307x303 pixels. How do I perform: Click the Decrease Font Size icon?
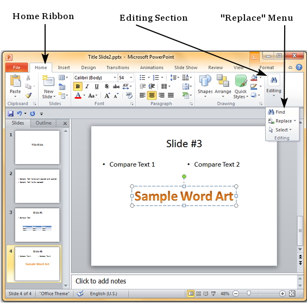(x=116, y=95)
